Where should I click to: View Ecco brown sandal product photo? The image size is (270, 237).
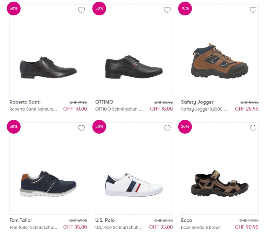point(219,183)
